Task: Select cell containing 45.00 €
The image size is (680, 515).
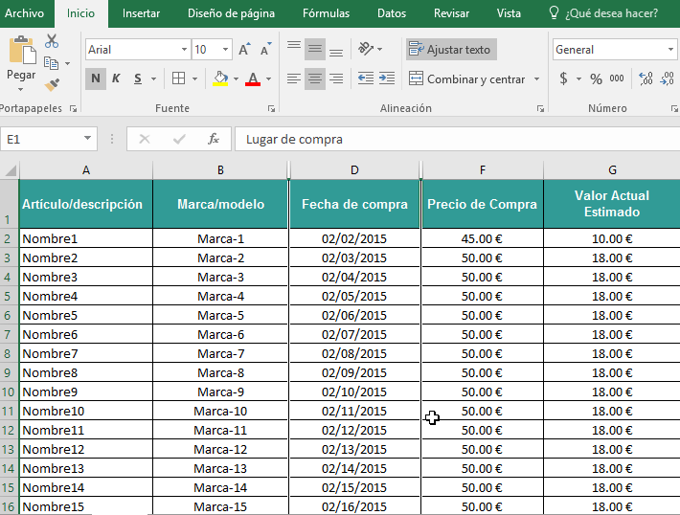Action: 483,238
